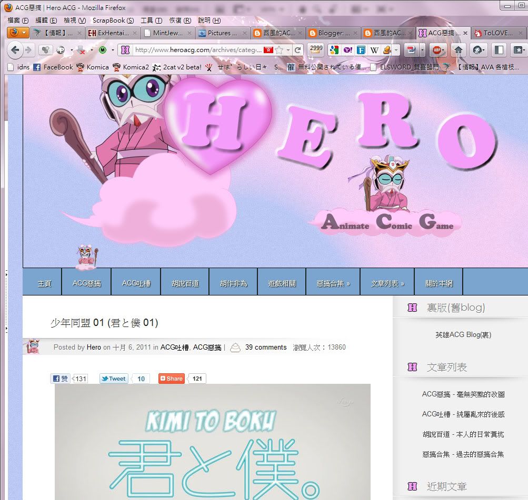The image size is (528, 500).
Task: Click the Hong Kong flag icon in the address bar
Action: point(268,50)
